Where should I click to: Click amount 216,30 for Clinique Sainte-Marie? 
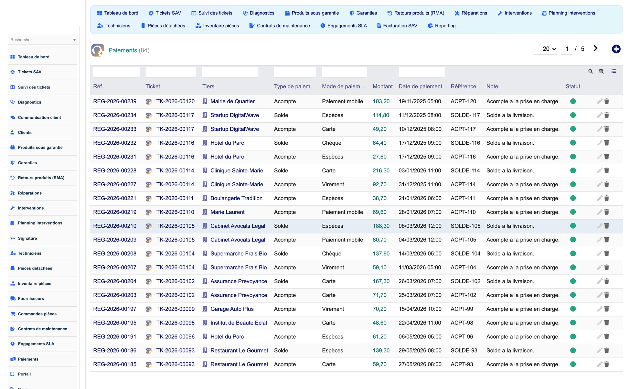tap(381, 170)
